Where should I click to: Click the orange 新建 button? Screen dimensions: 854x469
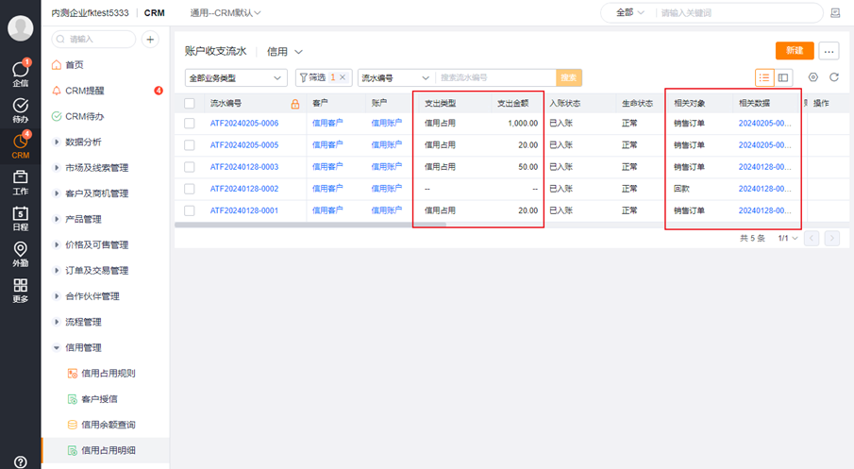click(795, 51)
